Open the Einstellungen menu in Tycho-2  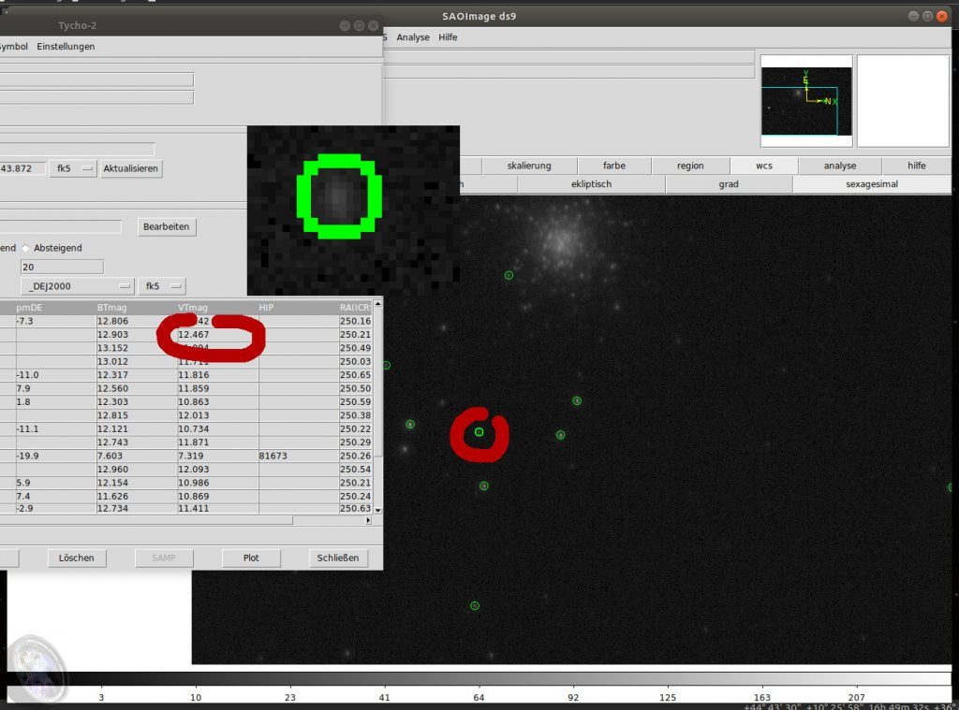[66, 47]
